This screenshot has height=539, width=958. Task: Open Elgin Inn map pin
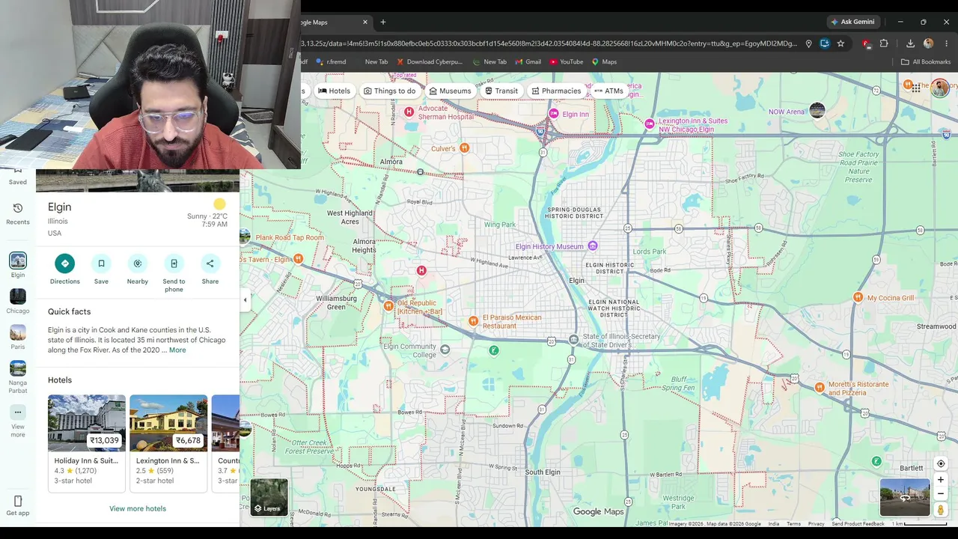tap(554, 114)
